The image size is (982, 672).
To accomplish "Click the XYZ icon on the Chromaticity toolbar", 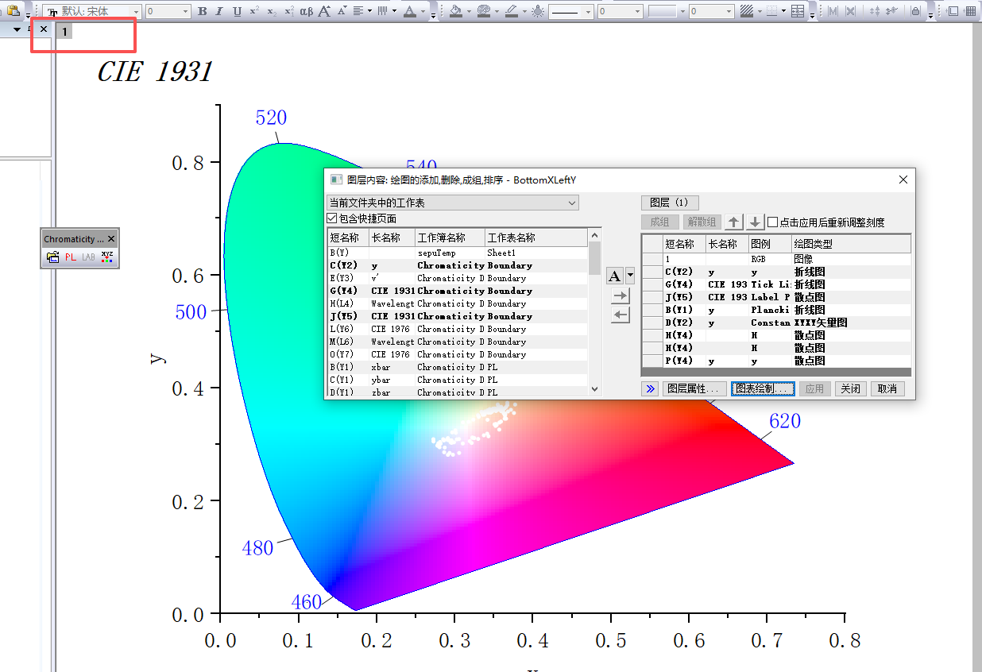I will [107, 256].
